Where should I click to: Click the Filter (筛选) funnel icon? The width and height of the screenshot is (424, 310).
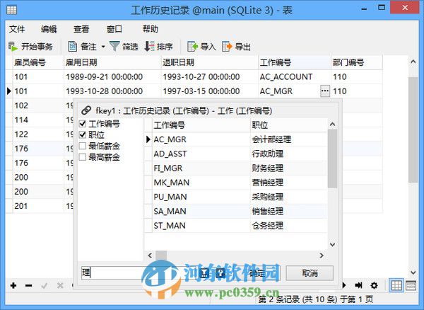(x=114, y=47)
